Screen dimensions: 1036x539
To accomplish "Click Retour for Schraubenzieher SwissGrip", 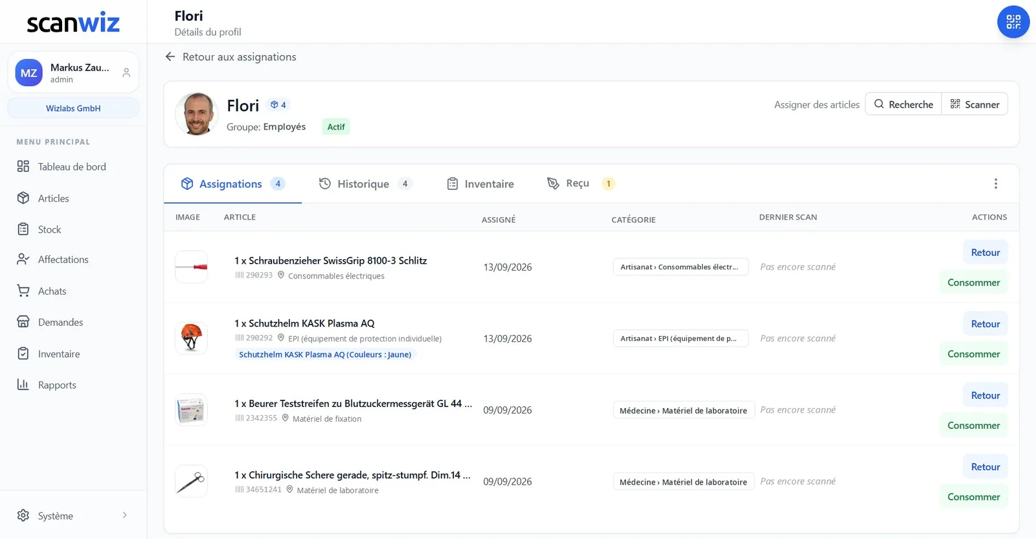I will (x=985, y=253).
